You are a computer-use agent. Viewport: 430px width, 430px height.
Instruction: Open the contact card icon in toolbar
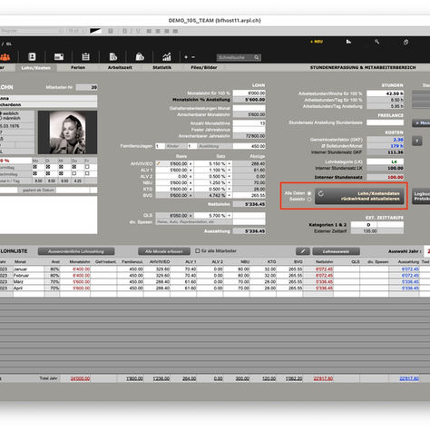pyautogui.click(x=32, y=56)
